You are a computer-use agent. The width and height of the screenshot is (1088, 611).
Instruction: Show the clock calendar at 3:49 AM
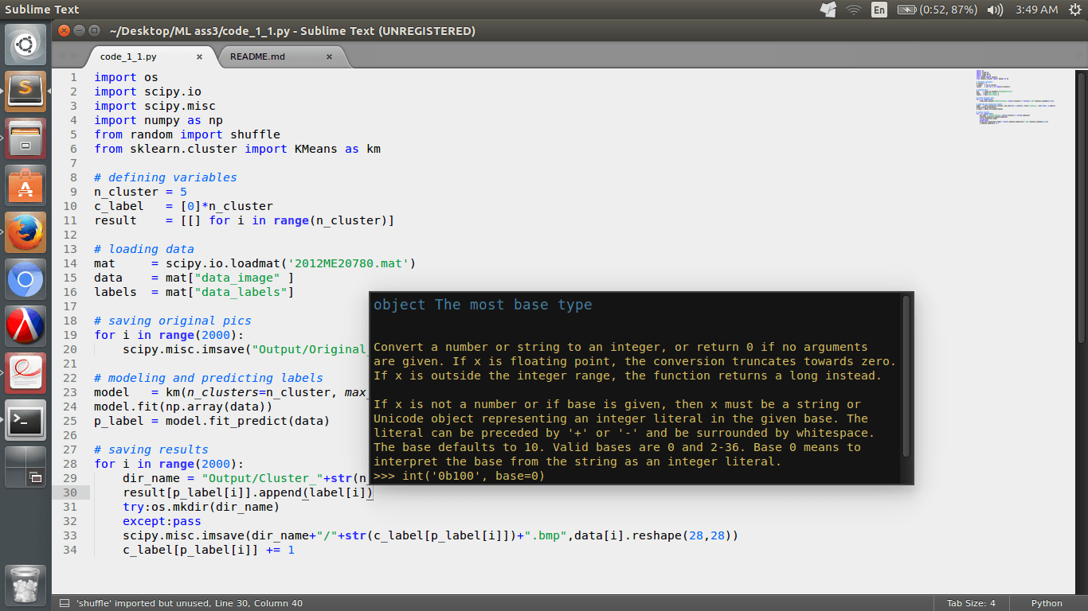[1036, 10]
